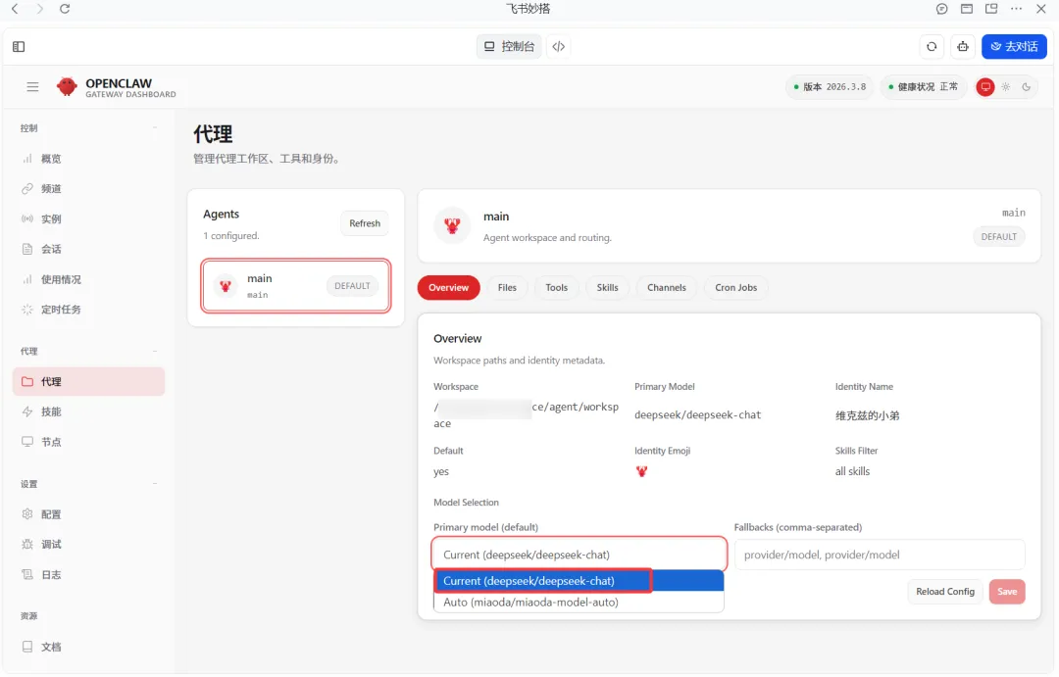Focus the Fallbacks input field
The height and width of the screenshot is (677, 1059).
tap(880, 555)
